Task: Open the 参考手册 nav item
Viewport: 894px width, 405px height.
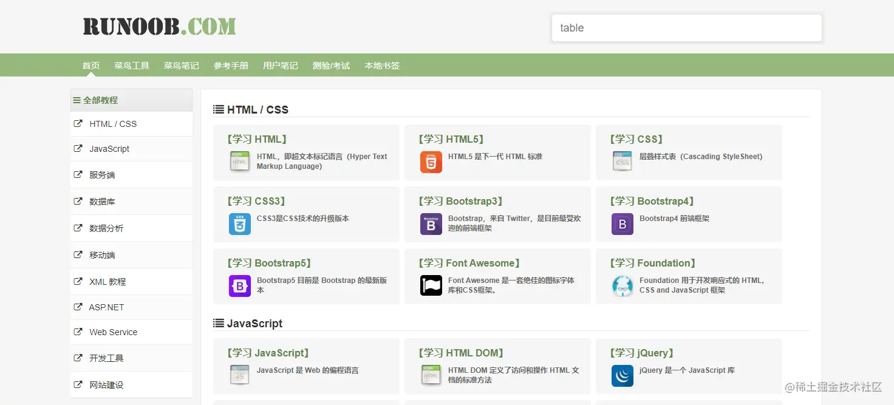Action: point(231,66)
